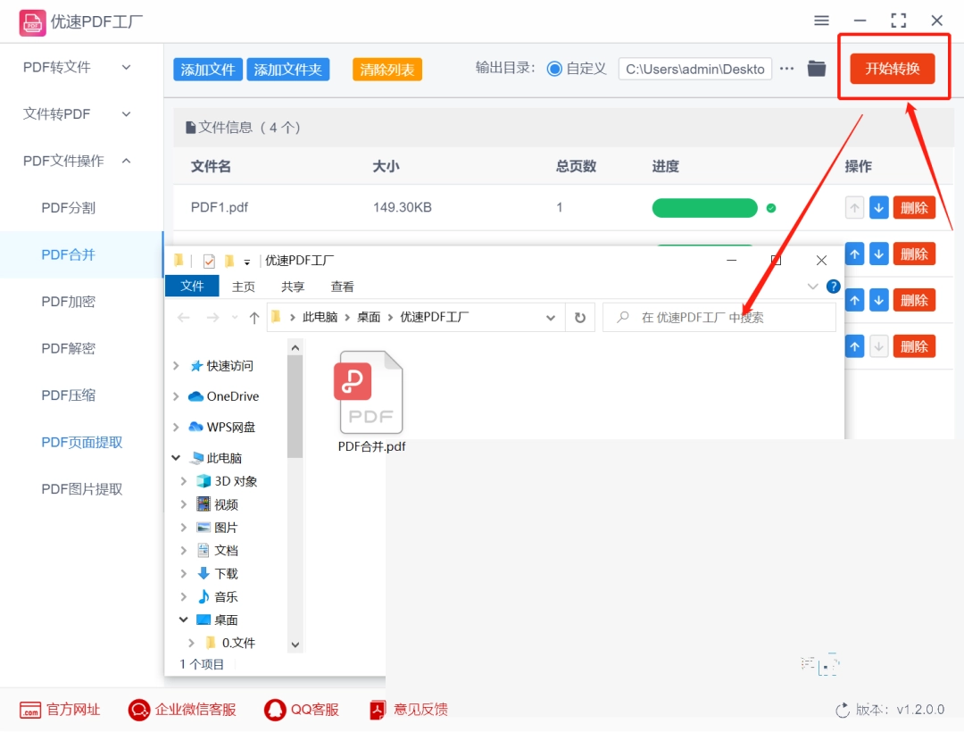Click the 添加文件 button
The image size is (964, 732).
(208, 70)
